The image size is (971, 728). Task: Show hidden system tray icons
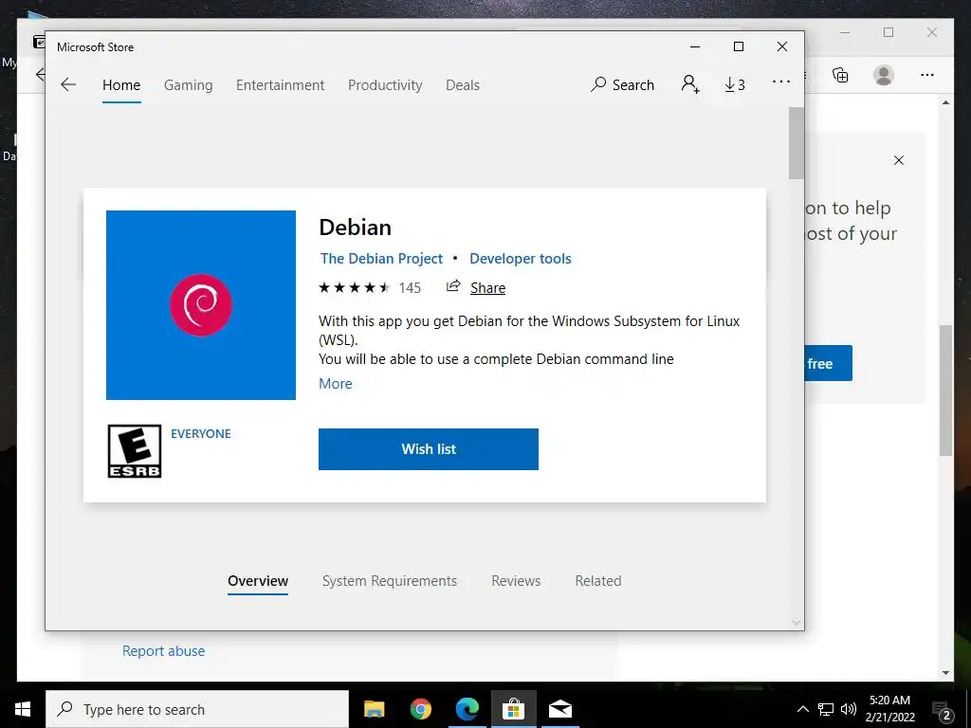point(802,709)
